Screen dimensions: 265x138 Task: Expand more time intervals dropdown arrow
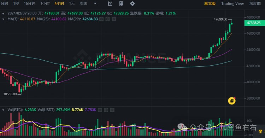tap(95, 4)
